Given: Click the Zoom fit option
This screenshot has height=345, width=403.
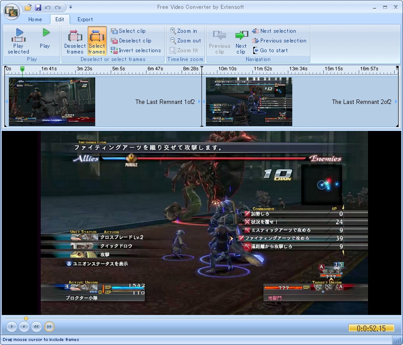Looking at the screenshot, I should coord(184,50).
